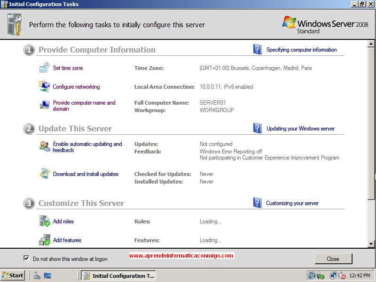Viewport: 376px width, 282px height.
Task: Click the muted volume speaker tray icon
Action: point(342,276)
